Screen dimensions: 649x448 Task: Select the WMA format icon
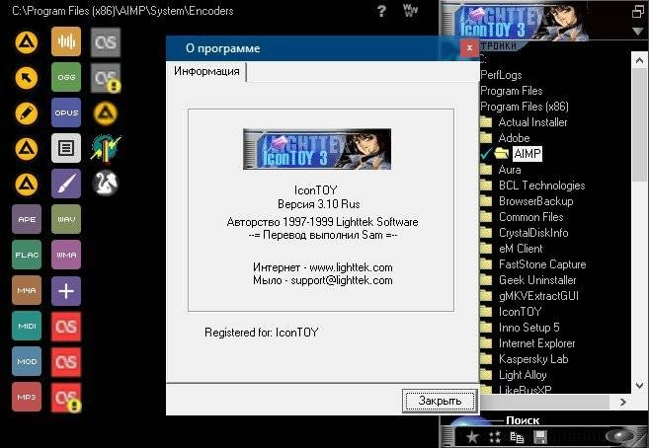click(x=66, y=255)
